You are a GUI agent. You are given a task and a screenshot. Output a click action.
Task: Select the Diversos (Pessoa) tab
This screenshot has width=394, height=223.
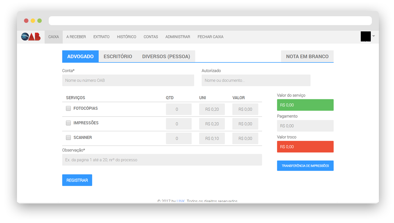(x=166, y=56)
